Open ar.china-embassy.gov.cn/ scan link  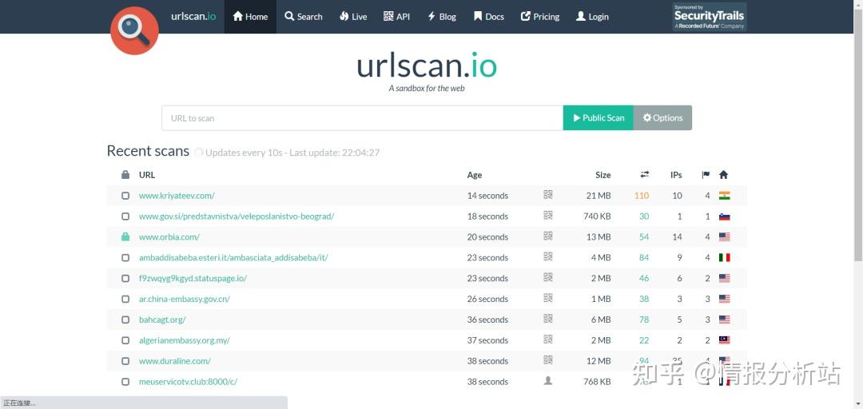click(x=185, y=299)
